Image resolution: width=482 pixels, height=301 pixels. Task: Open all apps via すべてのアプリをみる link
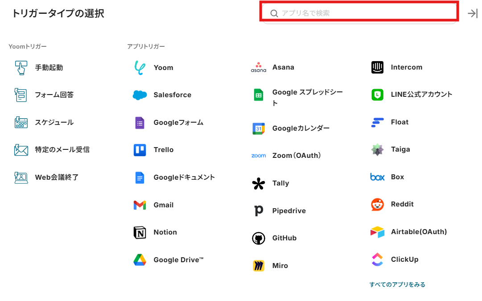click(397, 285)
